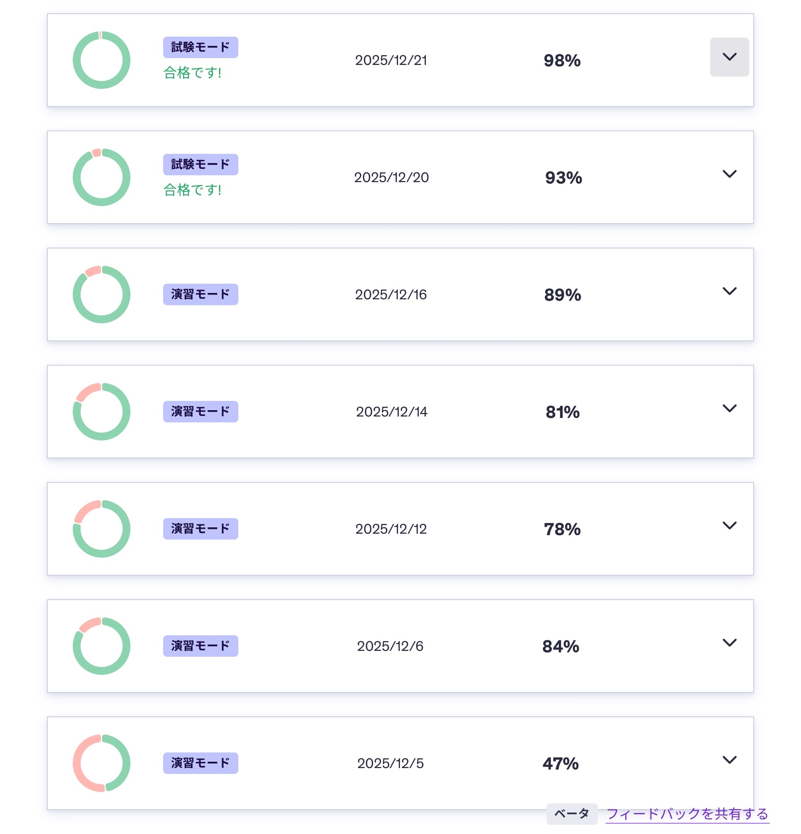Click the 47% donut chart icon
Image resolution: width=801 pixels, height=834 pixels.
coord(102,763)
